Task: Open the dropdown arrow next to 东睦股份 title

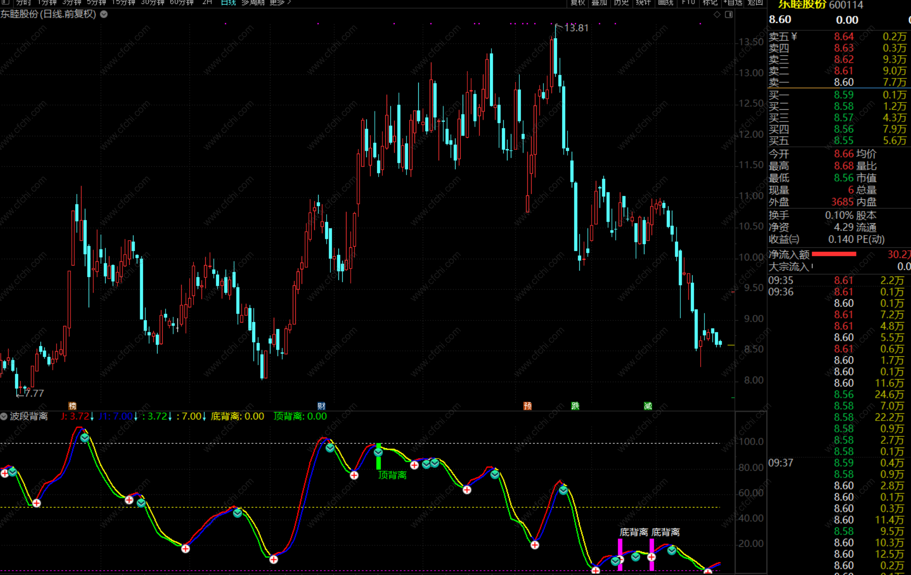Action: 104,14
